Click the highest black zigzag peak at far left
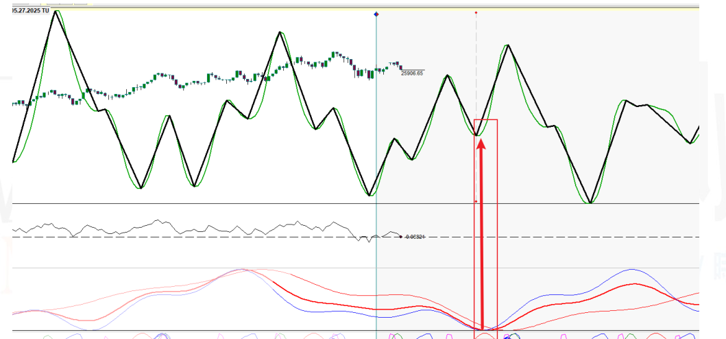The height and width of the screenshot is (339, 726). [56, 12]
